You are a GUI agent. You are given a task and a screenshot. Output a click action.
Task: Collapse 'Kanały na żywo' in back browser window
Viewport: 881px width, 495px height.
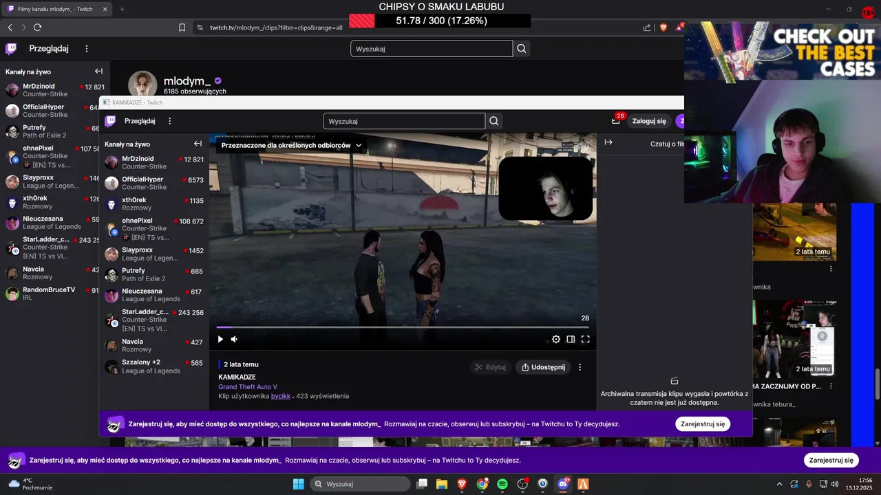tap(98, 71)
